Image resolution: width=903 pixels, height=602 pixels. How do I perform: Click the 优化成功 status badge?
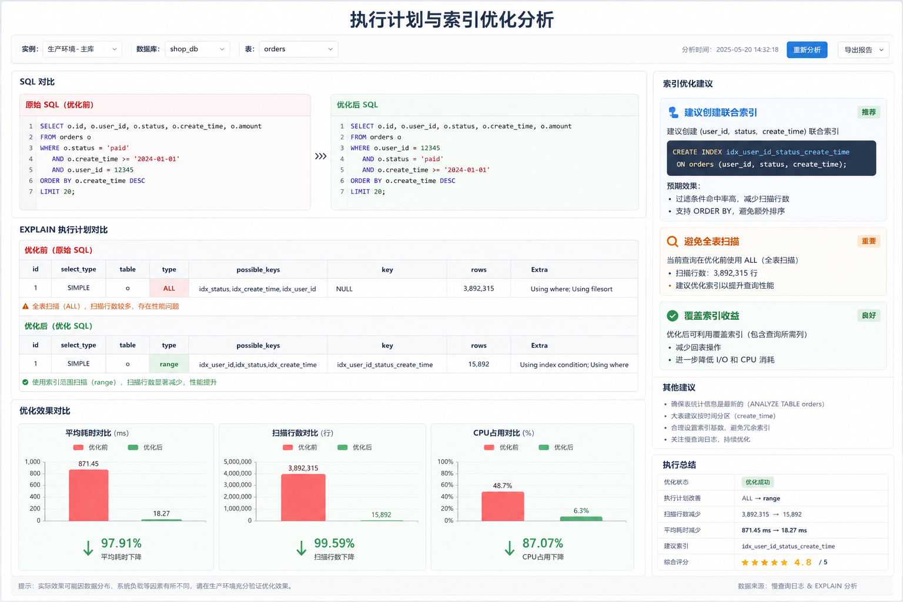click(757, 482)
